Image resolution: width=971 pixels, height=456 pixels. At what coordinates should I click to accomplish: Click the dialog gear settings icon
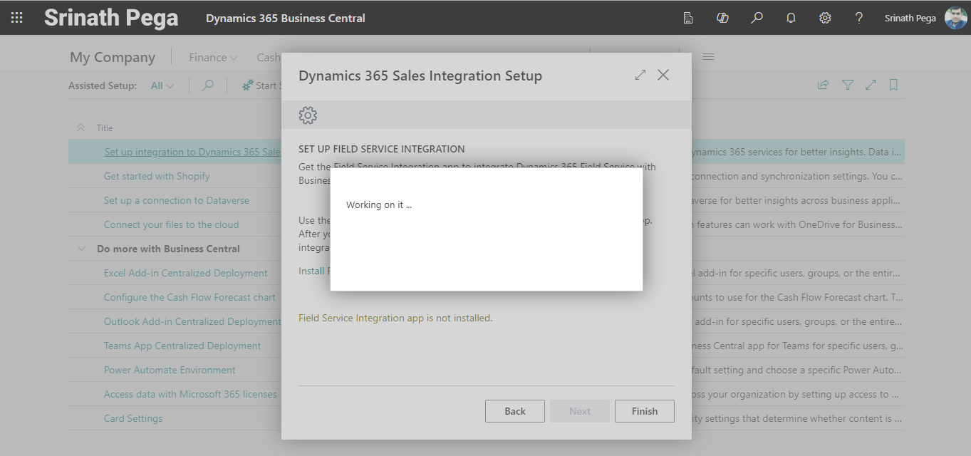point(308,115)
